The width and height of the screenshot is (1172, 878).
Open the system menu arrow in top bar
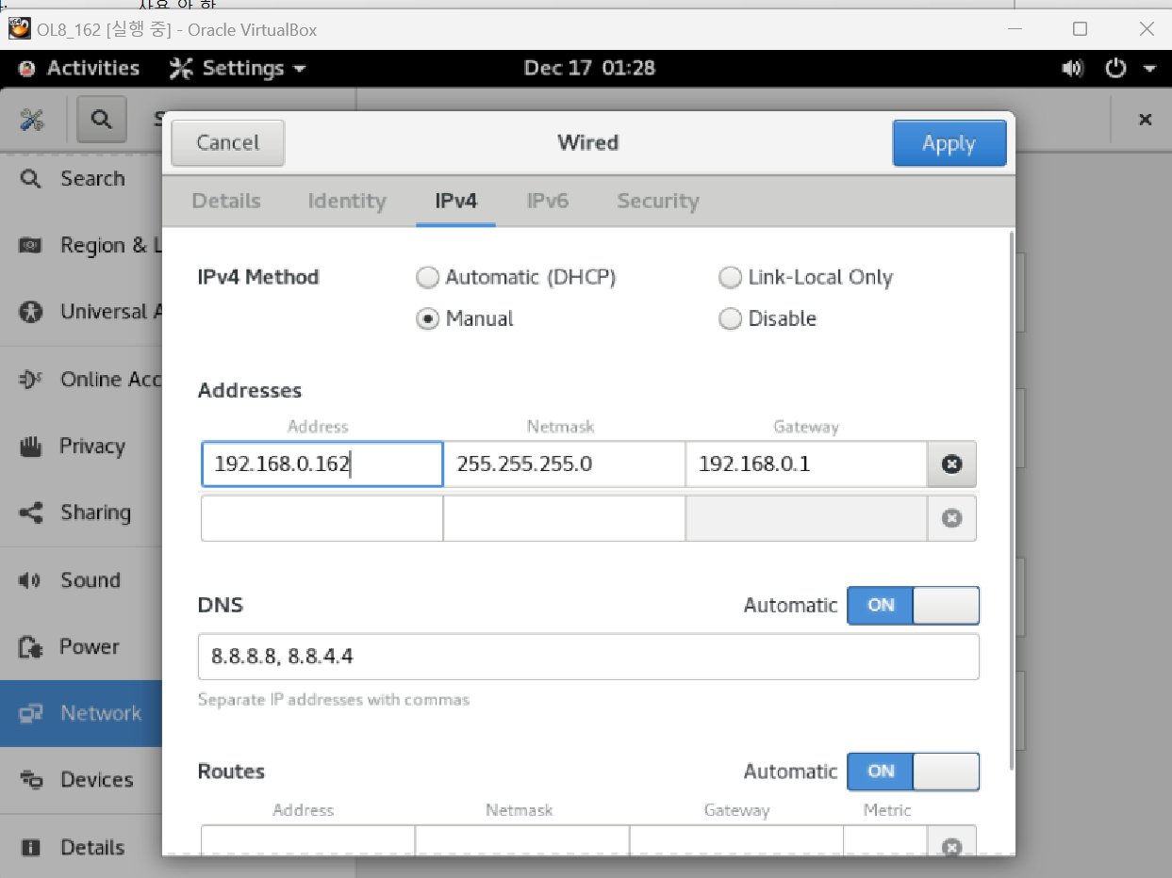coord(1149,69)
